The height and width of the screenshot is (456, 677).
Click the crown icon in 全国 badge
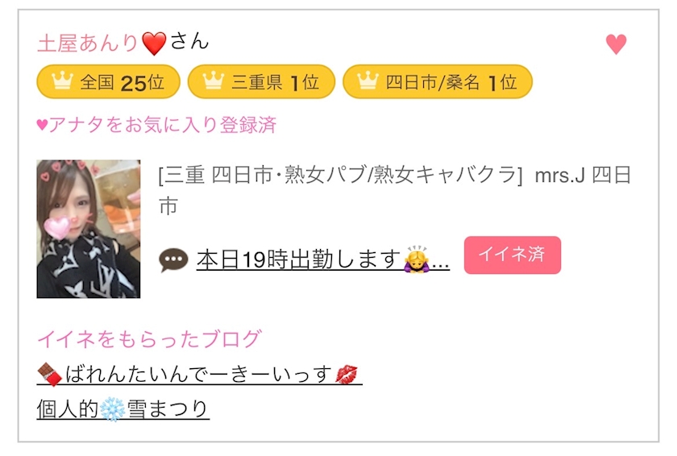(62, 81)
